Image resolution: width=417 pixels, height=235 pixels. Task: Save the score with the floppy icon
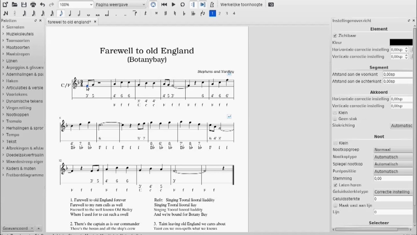pos(24,5)
